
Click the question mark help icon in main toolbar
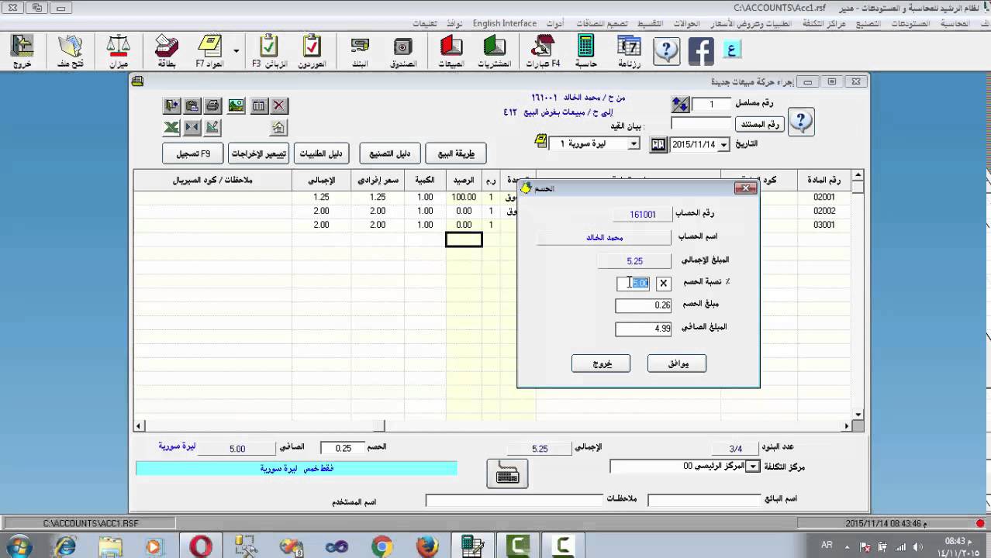(x=666, y=51)
